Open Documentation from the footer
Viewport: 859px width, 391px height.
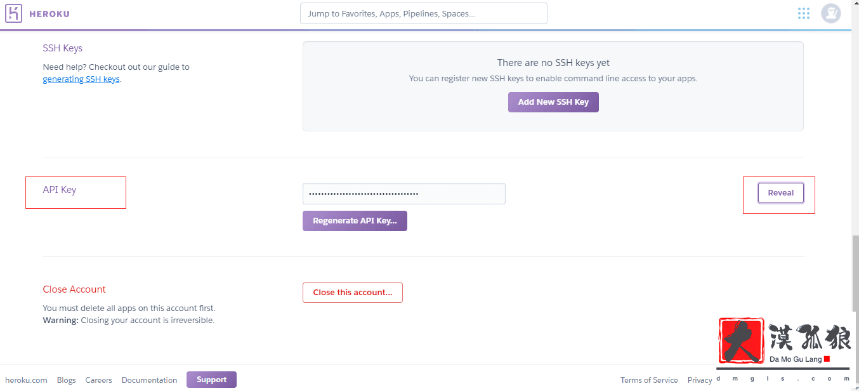click(149, 380)
